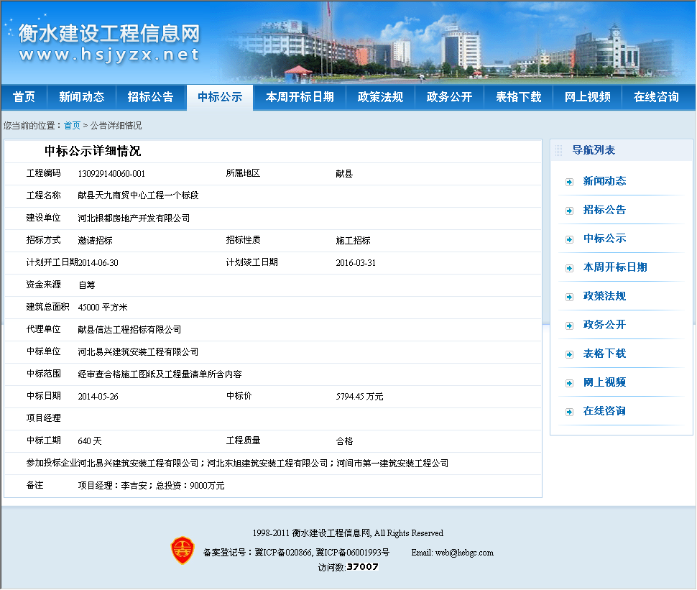Click planned start date 2014-06-30
This screenshot has width=697, height=590.
point(98,263)
